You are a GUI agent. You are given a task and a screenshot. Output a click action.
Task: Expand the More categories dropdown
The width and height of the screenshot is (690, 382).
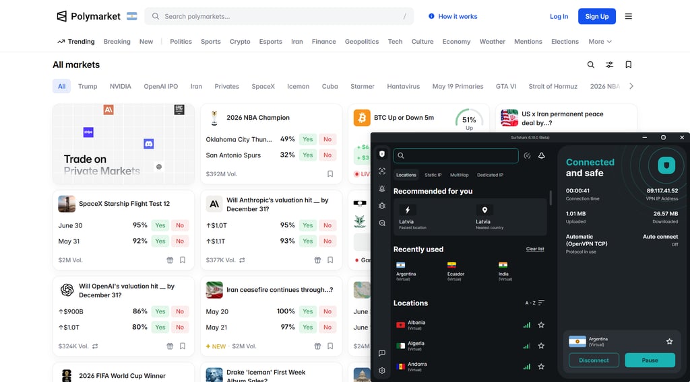click(600, 41)
